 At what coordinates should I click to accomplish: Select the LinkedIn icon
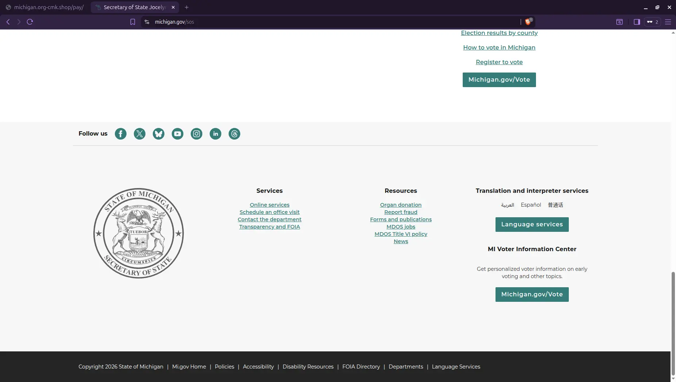215,134
